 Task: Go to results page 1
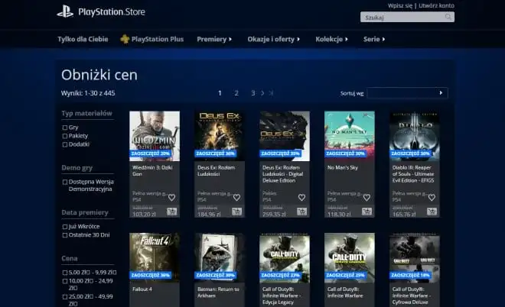(x=220, y=93)
